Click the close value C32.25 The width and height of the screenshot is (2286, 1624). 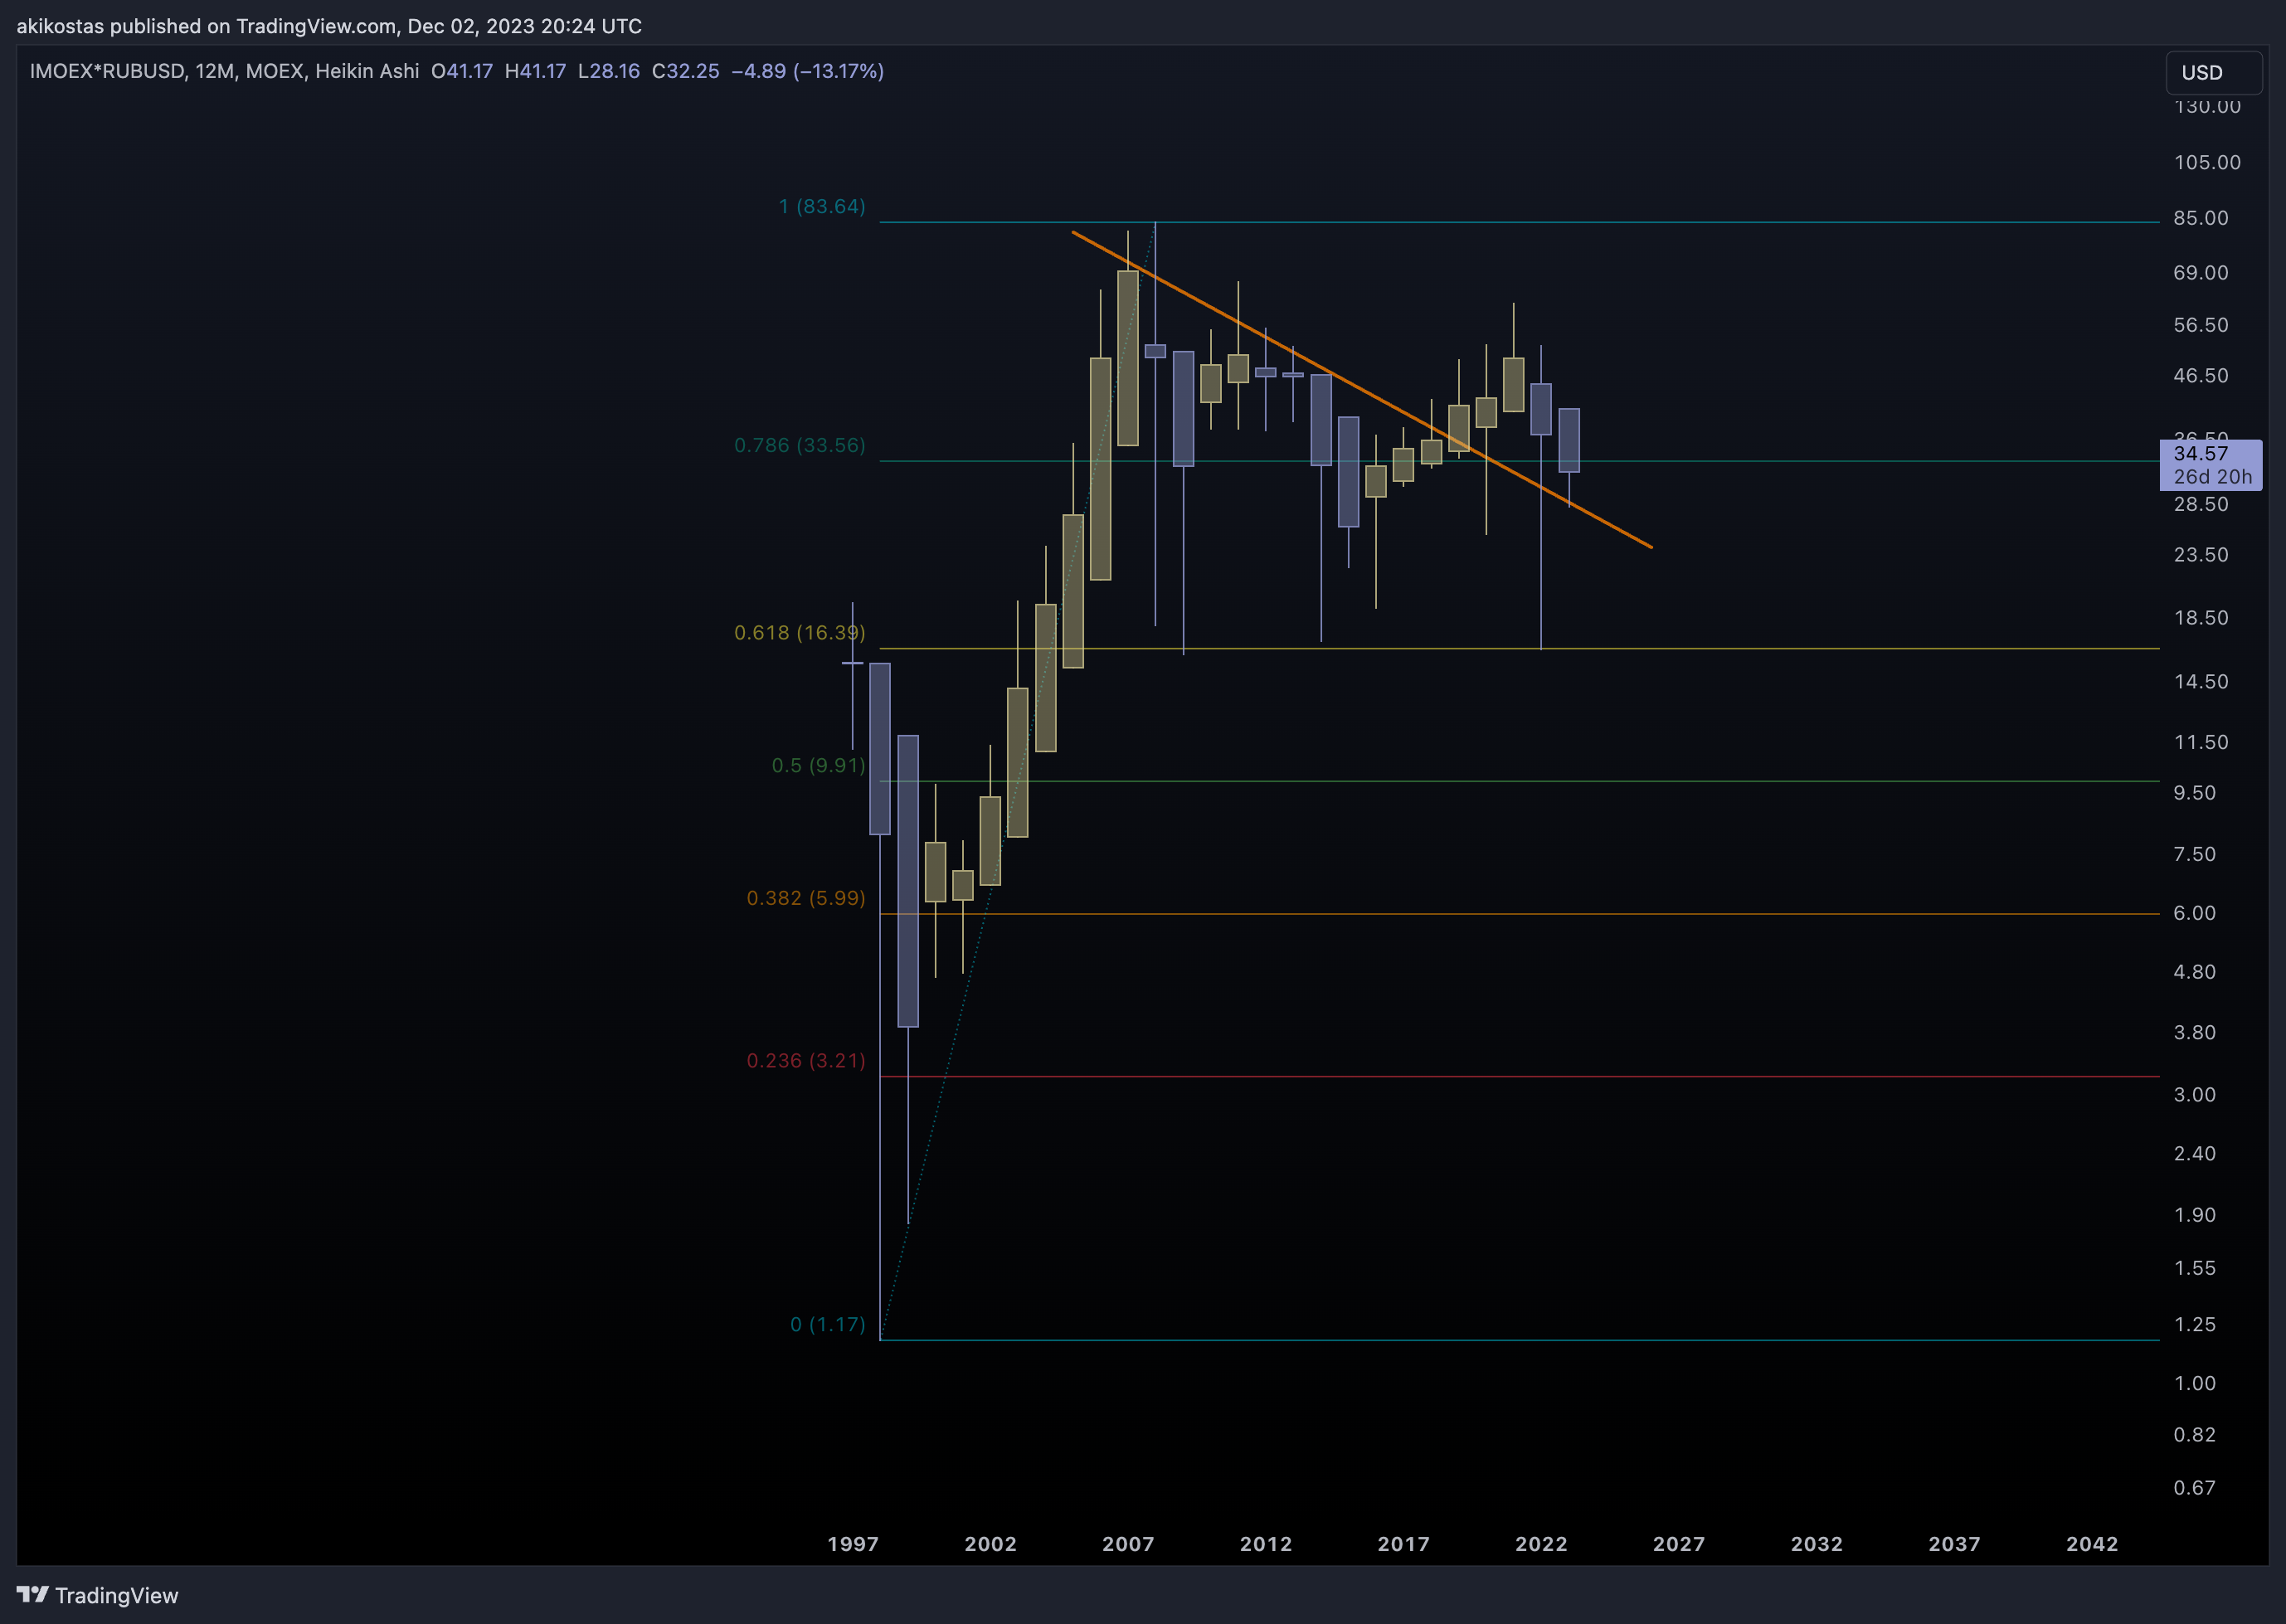[685, 71]
